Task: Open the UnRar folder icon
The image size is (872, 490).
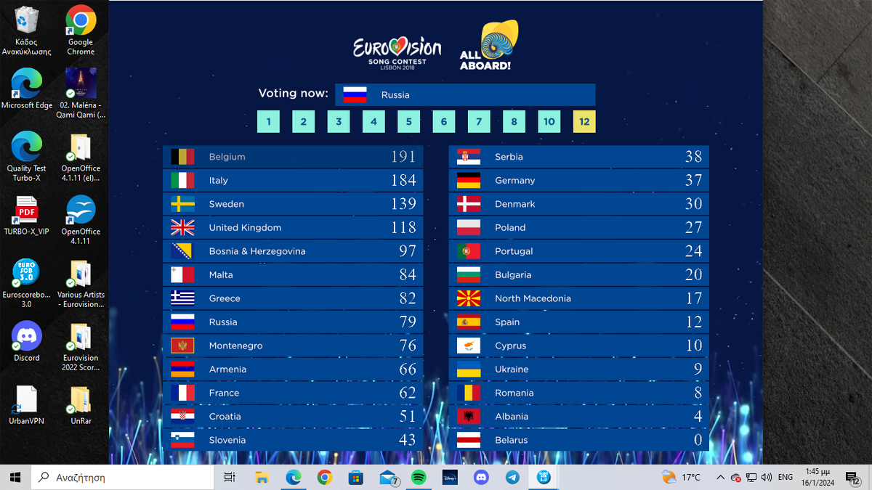Action: [81, 405]
